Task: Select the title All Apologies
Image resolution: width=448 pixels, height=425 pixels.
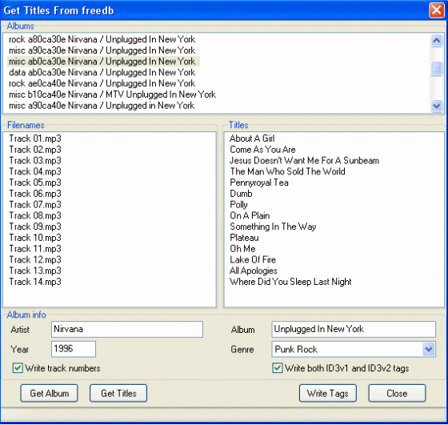Action: [254, 271]
